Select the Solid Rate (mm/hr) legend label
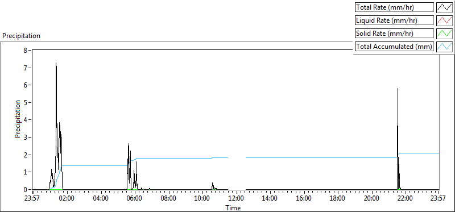This screenshot has height=212, width=455. coord(394,34)
